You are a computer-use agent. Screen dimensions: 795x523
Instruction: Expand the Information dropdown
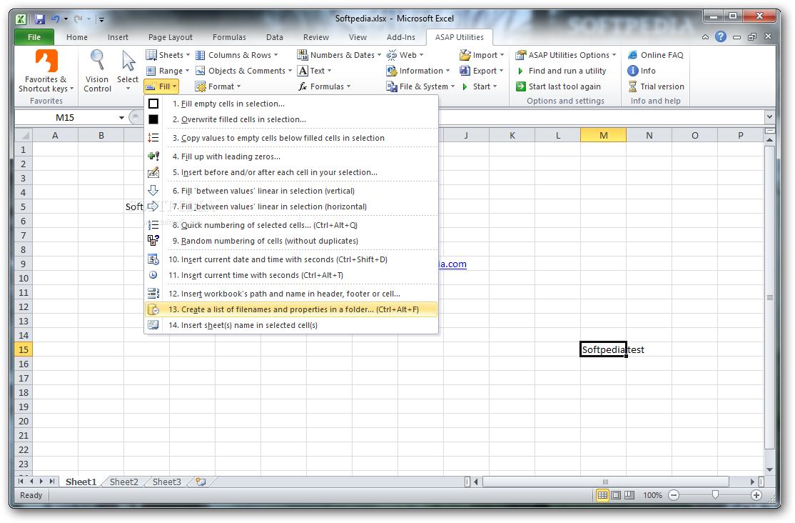click(418, 71)
